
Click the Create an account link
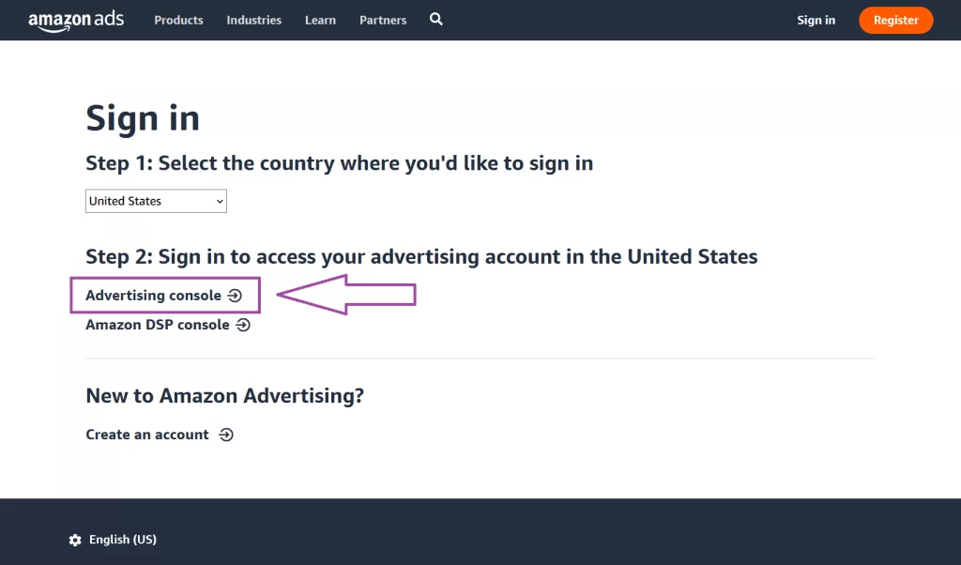[147, 435]
